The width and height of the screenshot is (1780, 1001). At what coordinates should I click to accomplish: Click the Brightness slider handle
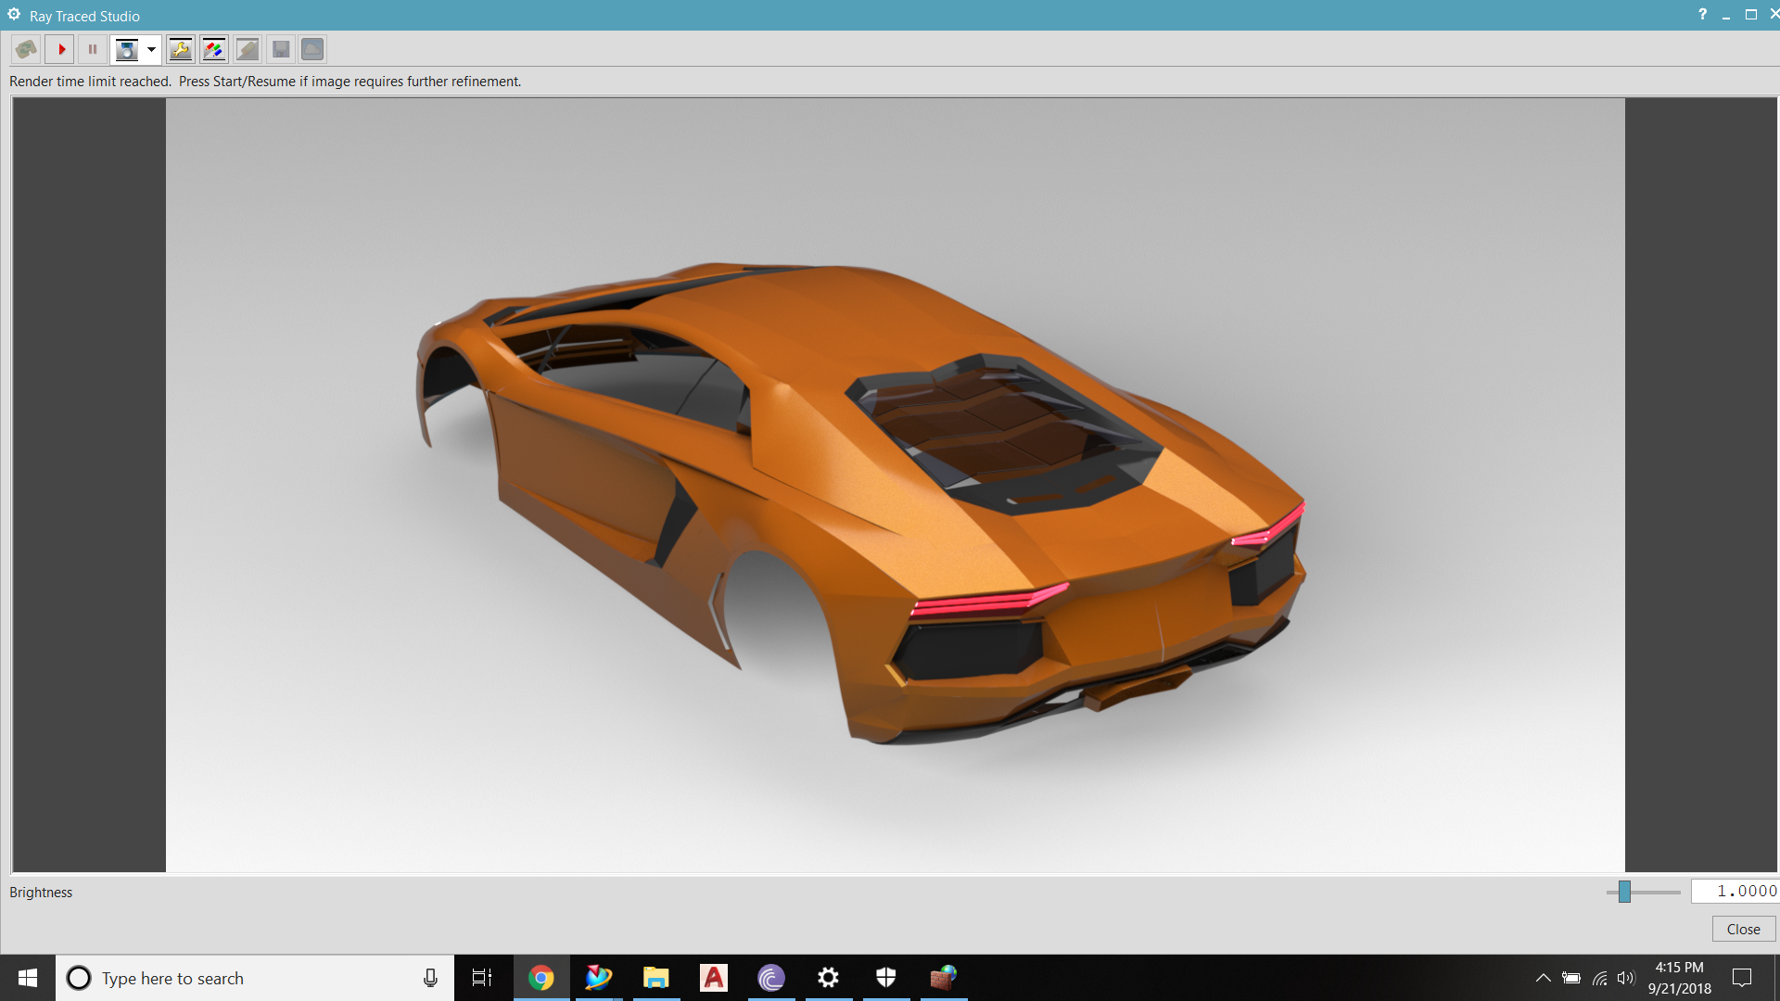tap(1624, 892)
